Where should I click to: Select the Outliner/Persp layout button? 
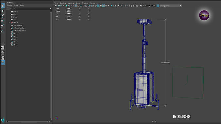tap(3, 63)
